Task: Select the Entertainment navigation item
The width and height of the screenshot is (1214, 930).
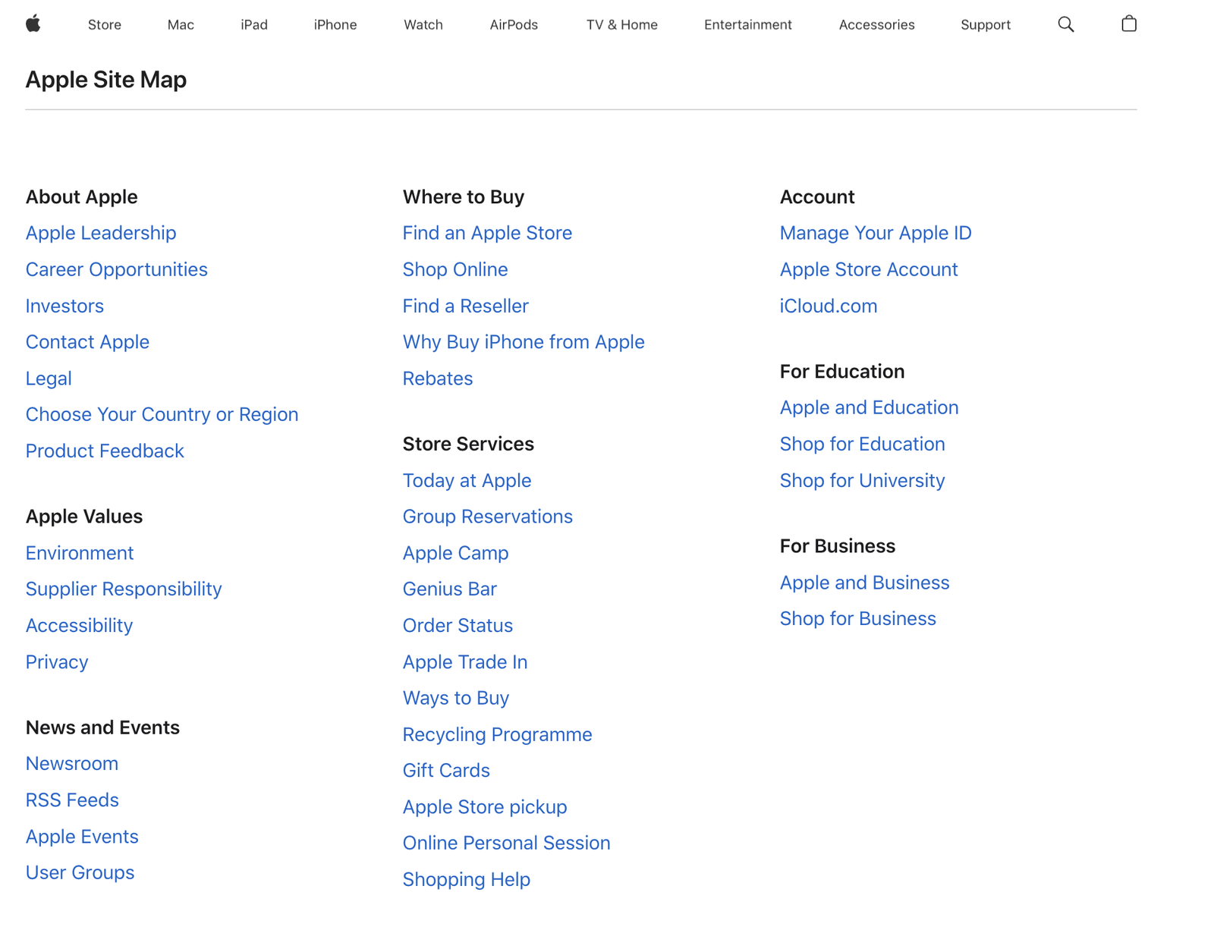Action: point(747,24)
